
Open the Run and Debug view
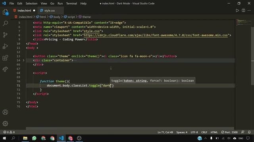(x=5, y=47)
